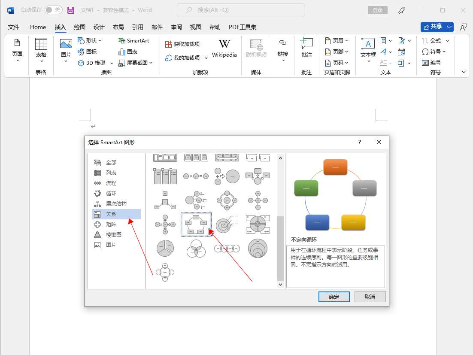Select the 列表 list category
473x355 pixels.
click(x=116, y=173)
